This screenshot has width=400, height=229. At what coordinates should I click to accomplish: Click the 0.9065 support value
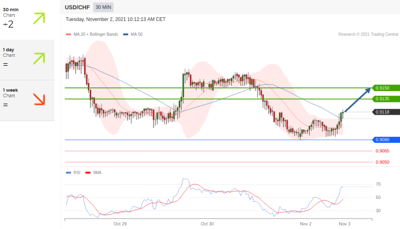(x=382, y=151)
